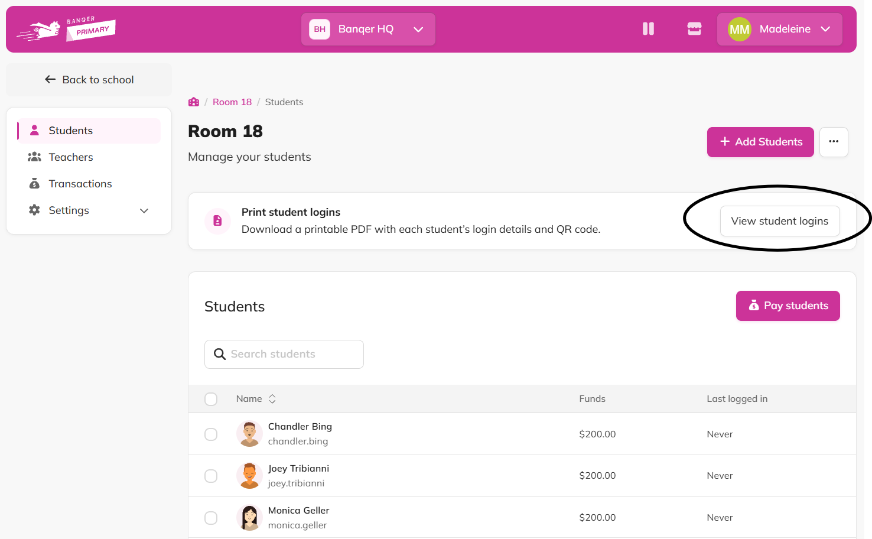
Task: Click the Banqer Primary logo
Action: tap(66, 29)
